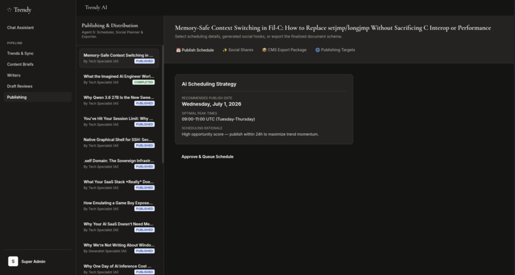Viewport: 515px width, 275px height.
Task: Open Draft Reviews section
Action: click(x=38, y=86)
